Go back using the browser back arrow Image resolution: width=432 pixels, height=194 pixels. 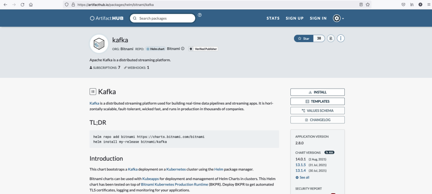point(5,5)
